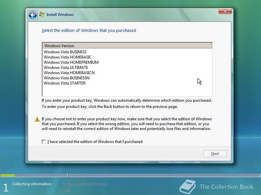This screenshot has width=261, height=195.
Task: Click the Windows Version column header
Action: click(x=127, y=45)
